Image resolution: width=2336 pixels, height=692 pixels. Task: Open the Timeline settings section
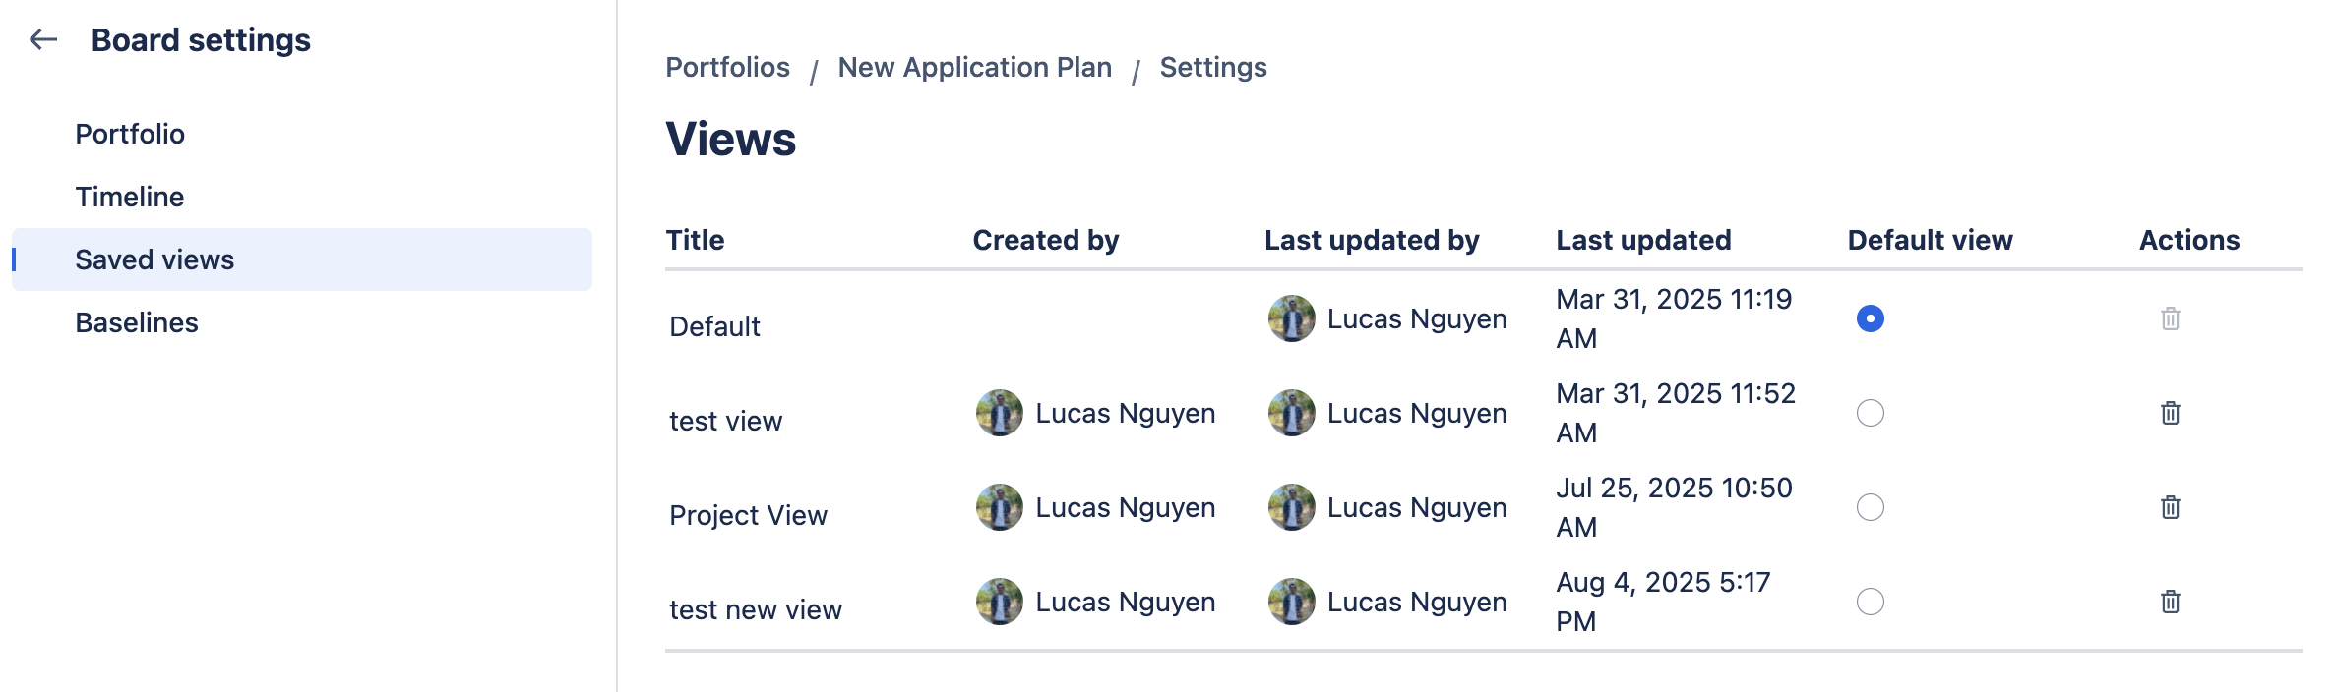coord(130,197)
